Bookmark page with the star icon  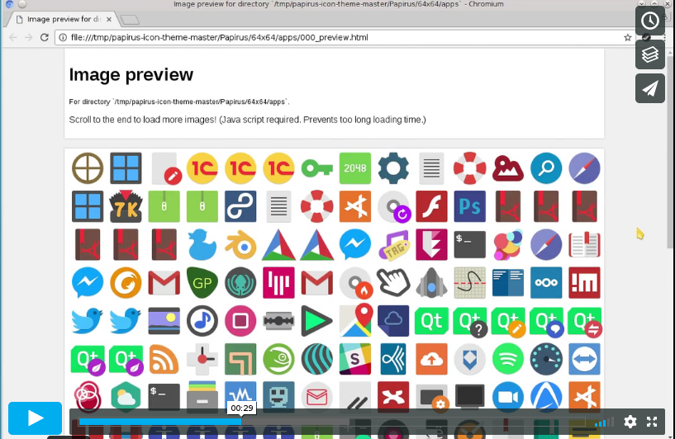(x=628, y=37)
